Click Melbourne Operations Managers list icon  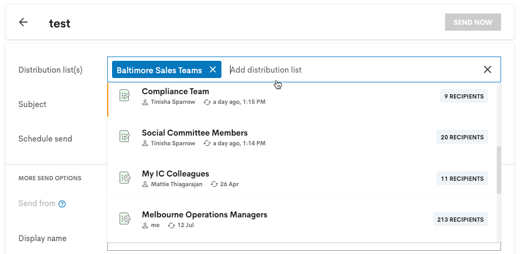pos(124,219)
